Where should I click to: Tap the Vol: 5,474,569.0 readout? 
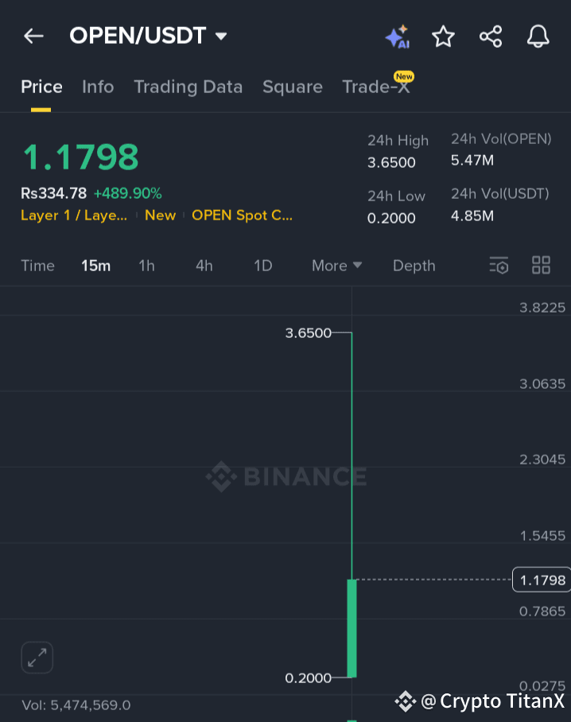(x=76, y=705)
